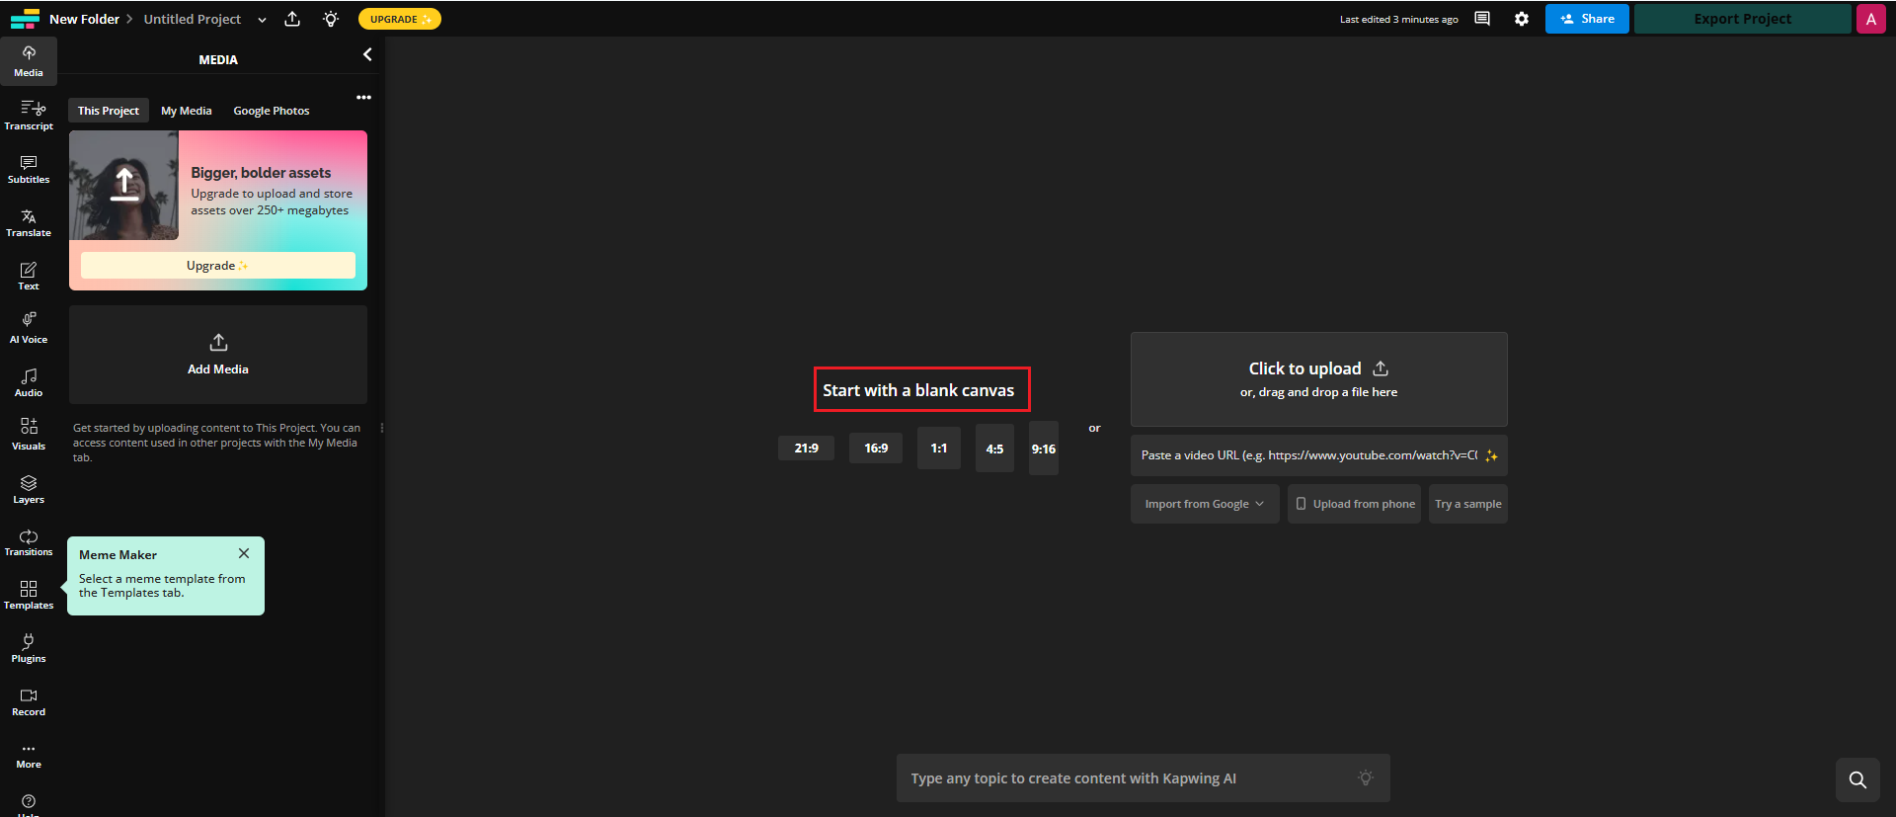The image size is (1896, 817).
Task: Click the Share button
Action: 1587,19
